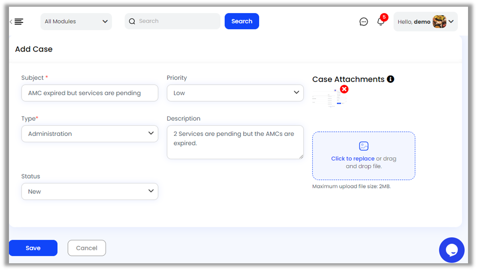The width and height of the screenshot is (477, 270).
Task: Open the Status dropdown showing New
Action: click(x=90, y=192)
